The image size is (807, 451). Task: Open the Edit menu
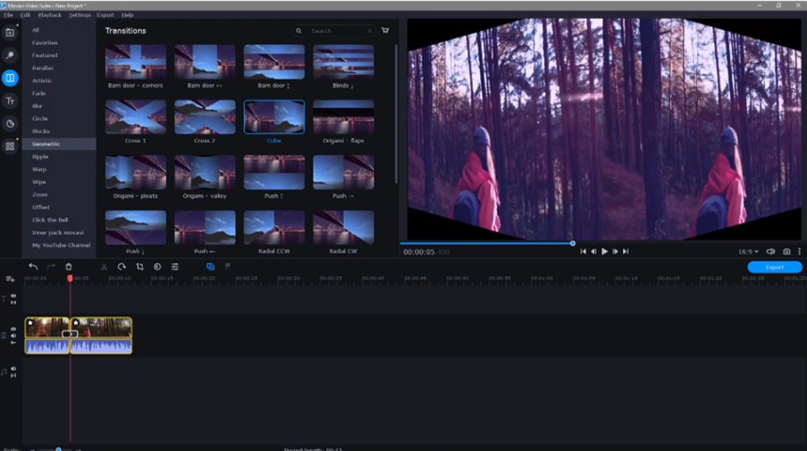[25, 15]
